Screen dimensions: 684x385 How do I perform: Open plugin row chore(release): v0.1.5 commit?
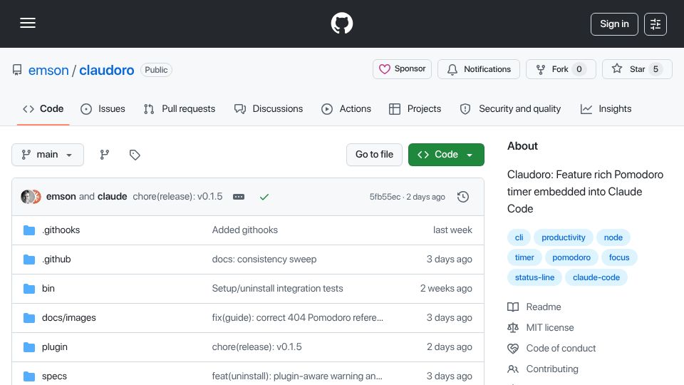(257, 347)
